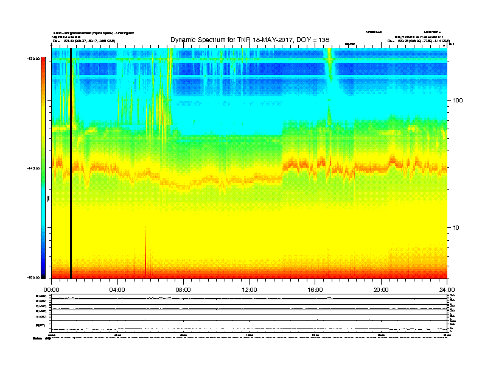This screenshot has height=373, width=482.
Task: Click the -130.00 color scale label
Action: (x=33, y=59)
